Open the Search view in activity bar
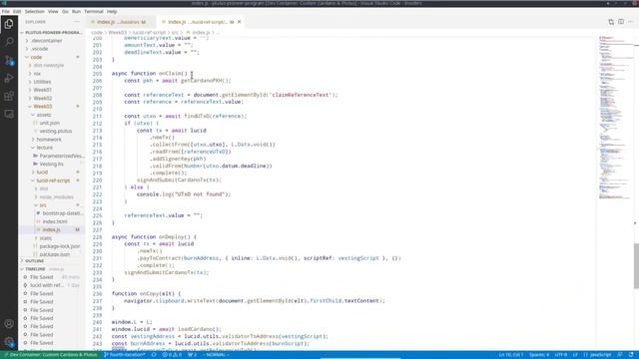Screen dimensions: 639x359 click(9, 42)
